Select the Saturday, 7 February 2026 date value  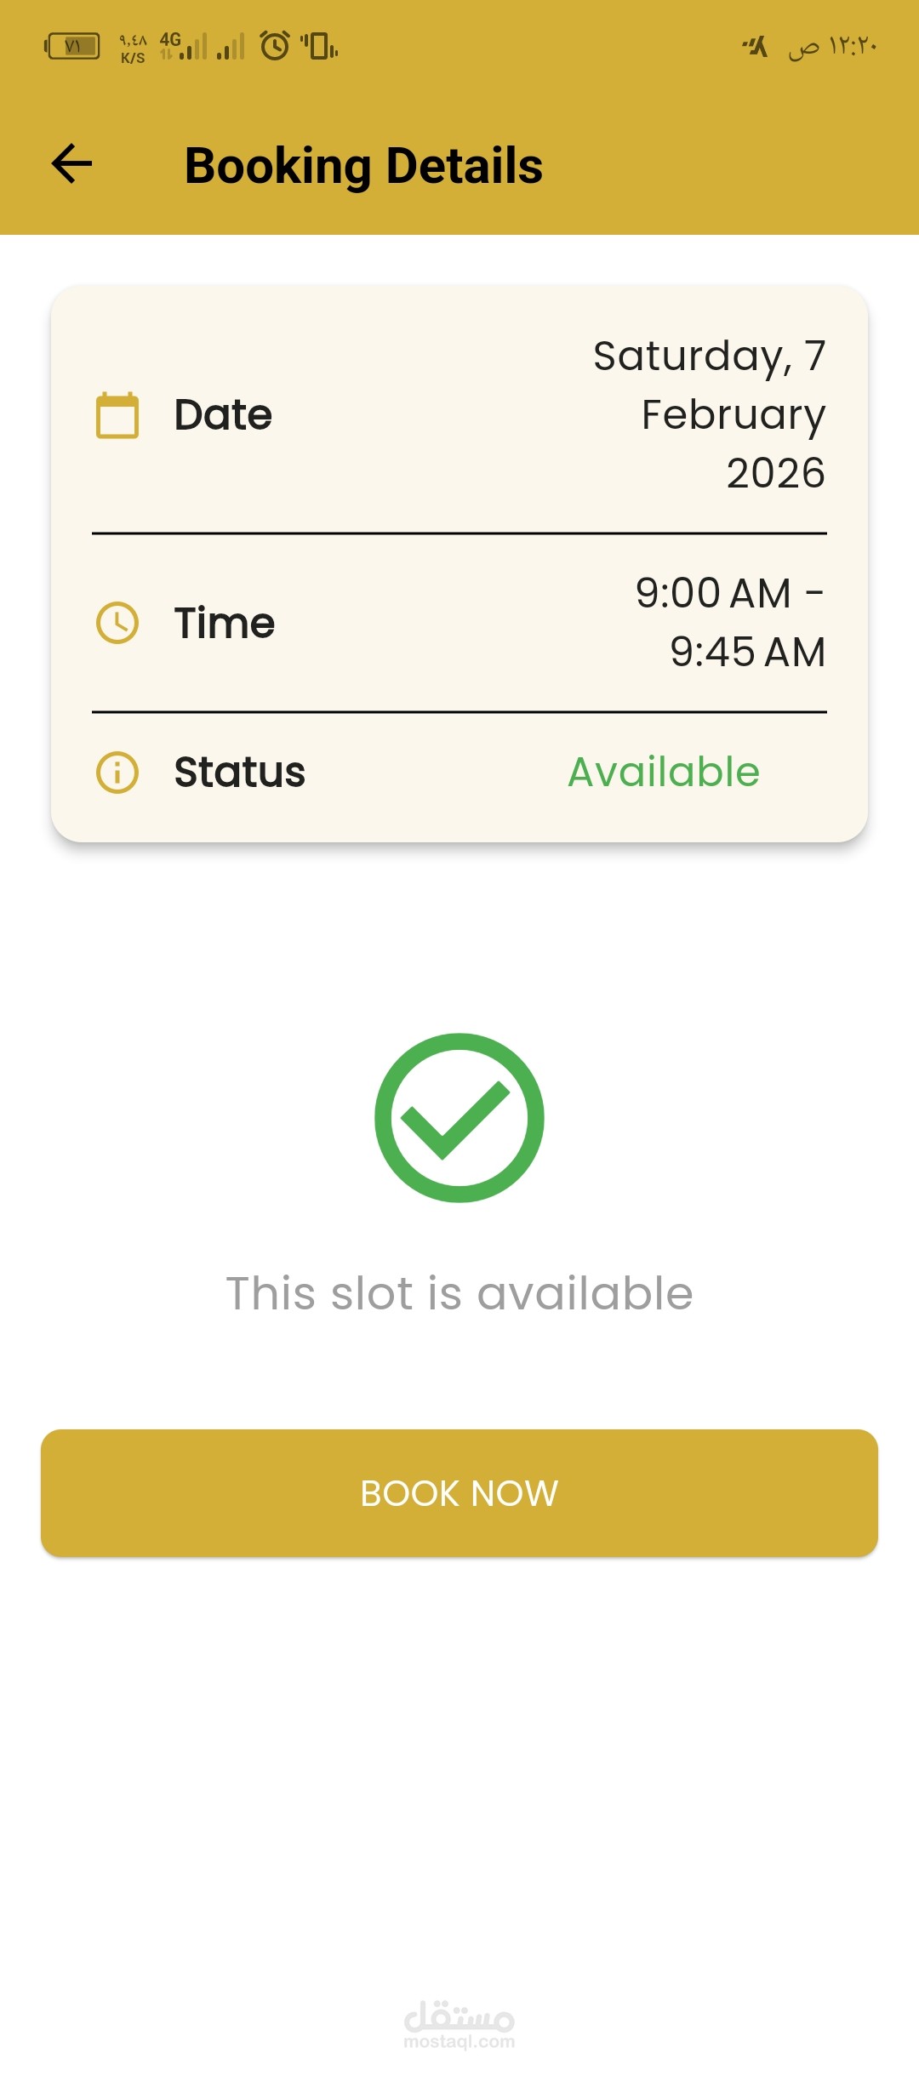tap(710, 414)
